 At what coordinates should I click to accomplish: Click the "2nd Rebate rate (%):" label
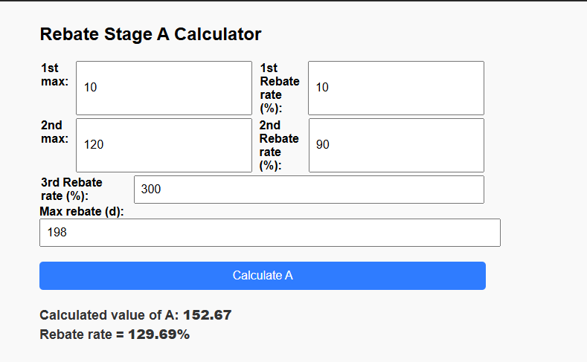(280, 145)
